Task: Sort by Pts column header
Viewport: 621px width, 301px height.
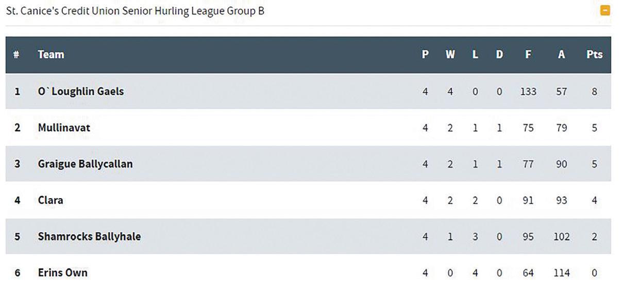Action: point(594,55)
